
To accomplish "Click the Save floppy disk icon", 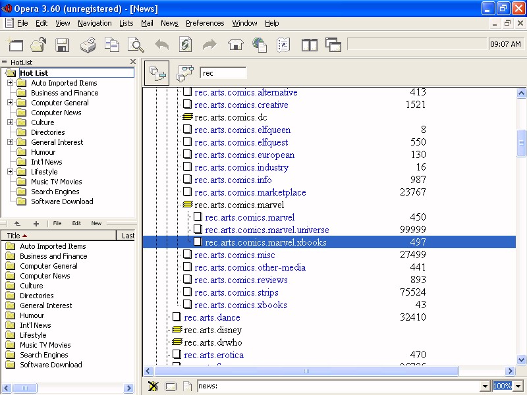I will pyautogui.click(x=63, y=45).
